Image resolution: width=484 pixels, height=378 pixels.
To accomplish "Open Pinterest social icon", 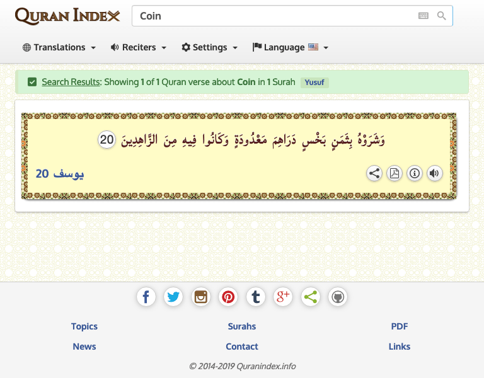I will pos(228,297).
